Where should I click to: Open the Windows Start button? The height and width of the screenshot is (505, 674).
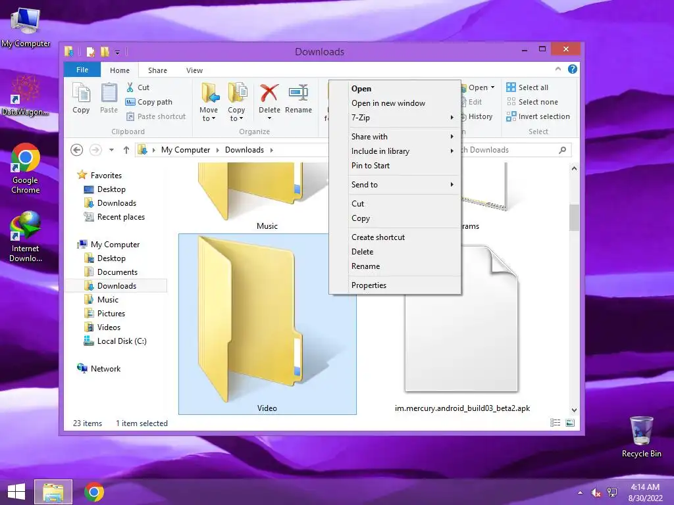point(16,492)
